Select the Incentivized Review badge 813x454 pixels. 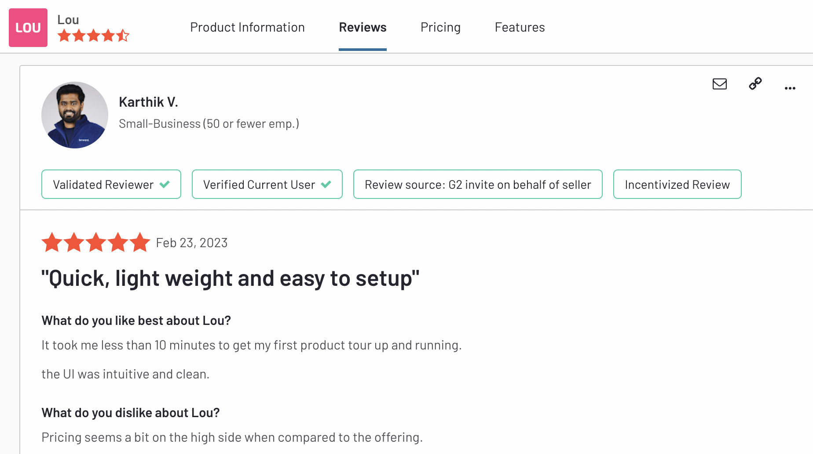(677, 184)
